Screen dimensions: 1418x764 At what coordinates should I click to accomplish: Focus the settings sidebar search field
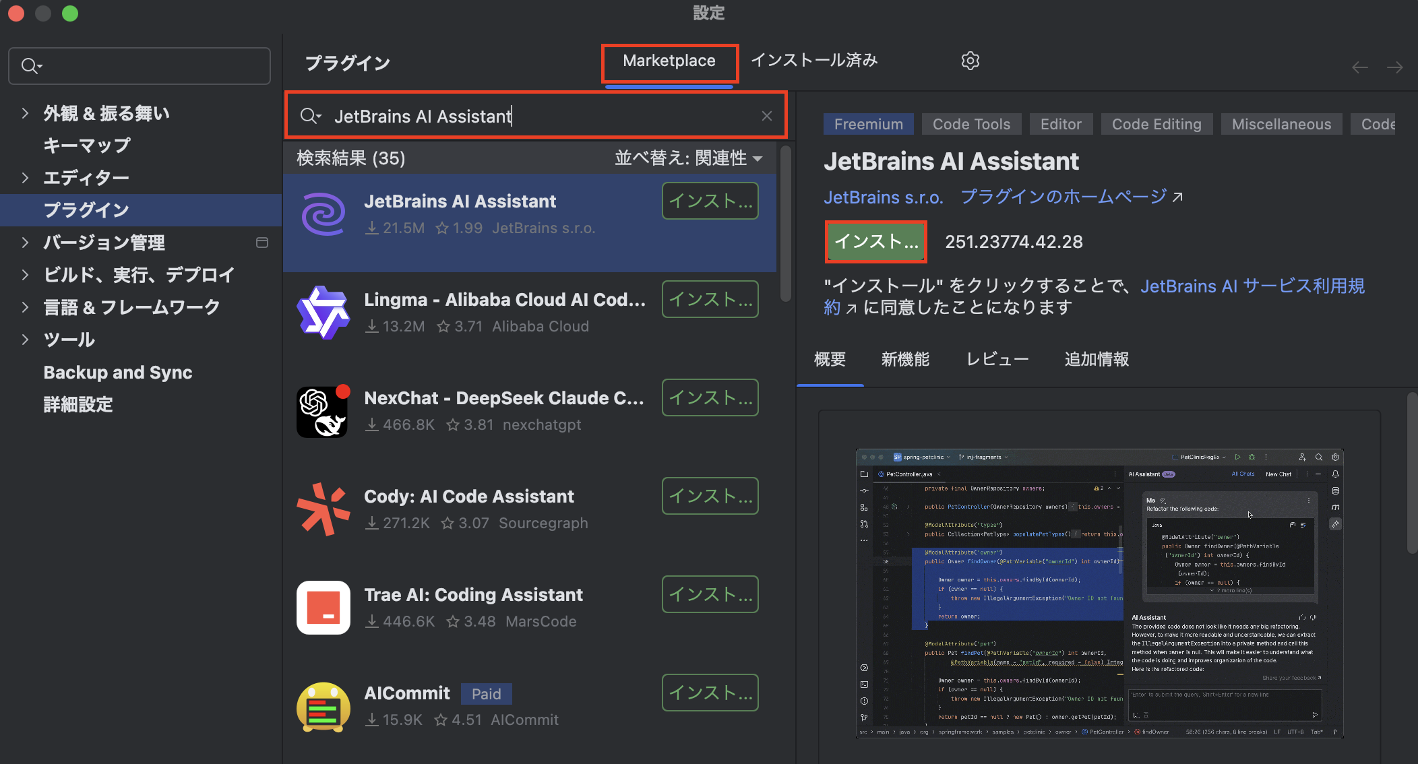pyautogui.click(x=140, y=66)
